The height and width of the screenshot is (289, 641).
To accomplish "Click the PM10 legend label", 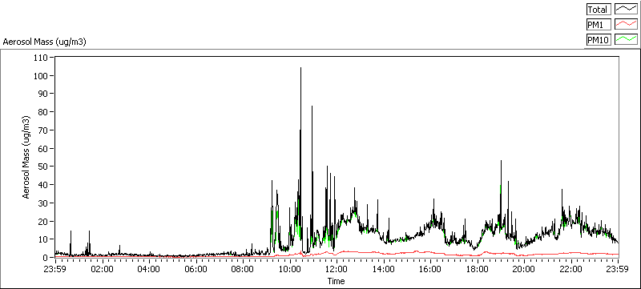I will point(599,39).
